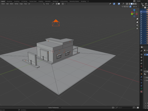Toggle Y axis mesh symmetry
148x111 pixels.
[x=126, y=6]
